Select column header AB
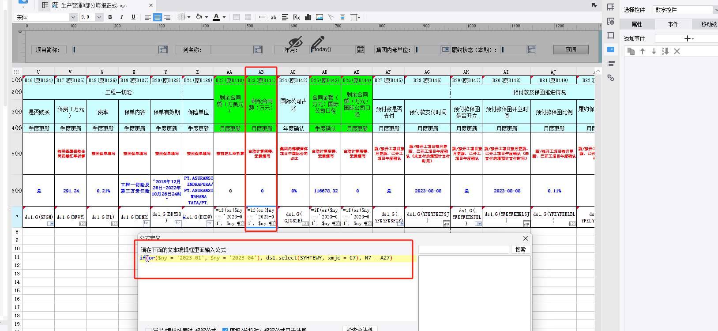 261,72
